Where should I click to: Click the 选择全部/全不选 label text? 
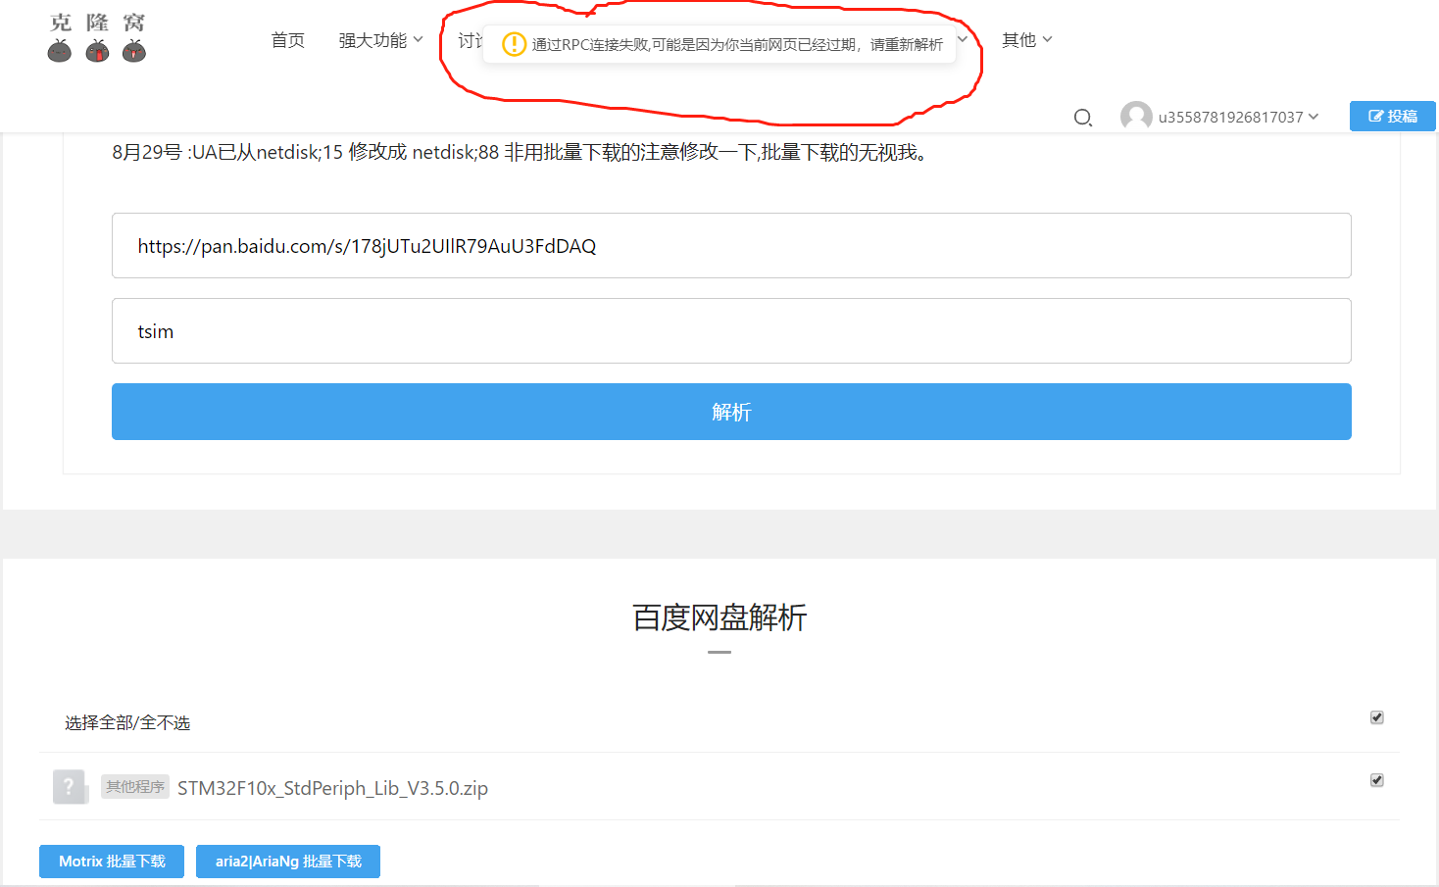[x=127, y=722]
